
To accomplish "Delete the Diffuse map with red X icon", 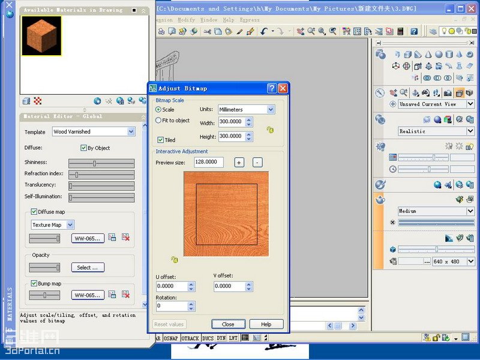I will click(125, 237).
